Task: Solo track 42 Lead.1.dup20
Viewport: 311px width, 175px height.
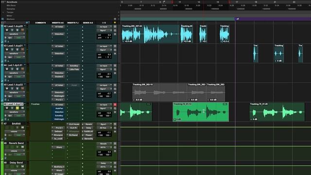Action: coord(17,30)
